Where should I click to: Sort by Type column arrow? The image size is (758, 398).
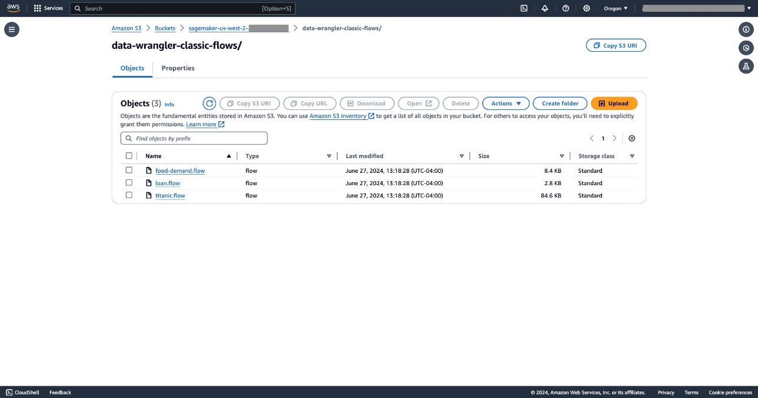329,156
